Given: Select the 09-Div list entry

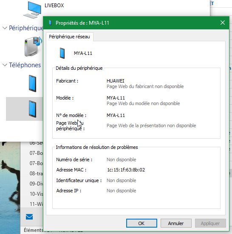Looking at the screenshot, I should pos(36,183).
